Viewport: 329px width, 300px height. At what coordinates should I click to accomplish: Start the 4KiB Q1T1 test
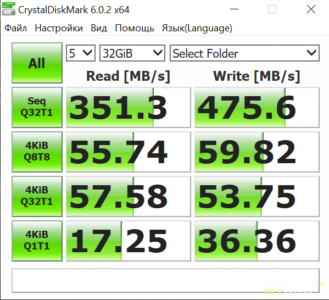[37, 241]
